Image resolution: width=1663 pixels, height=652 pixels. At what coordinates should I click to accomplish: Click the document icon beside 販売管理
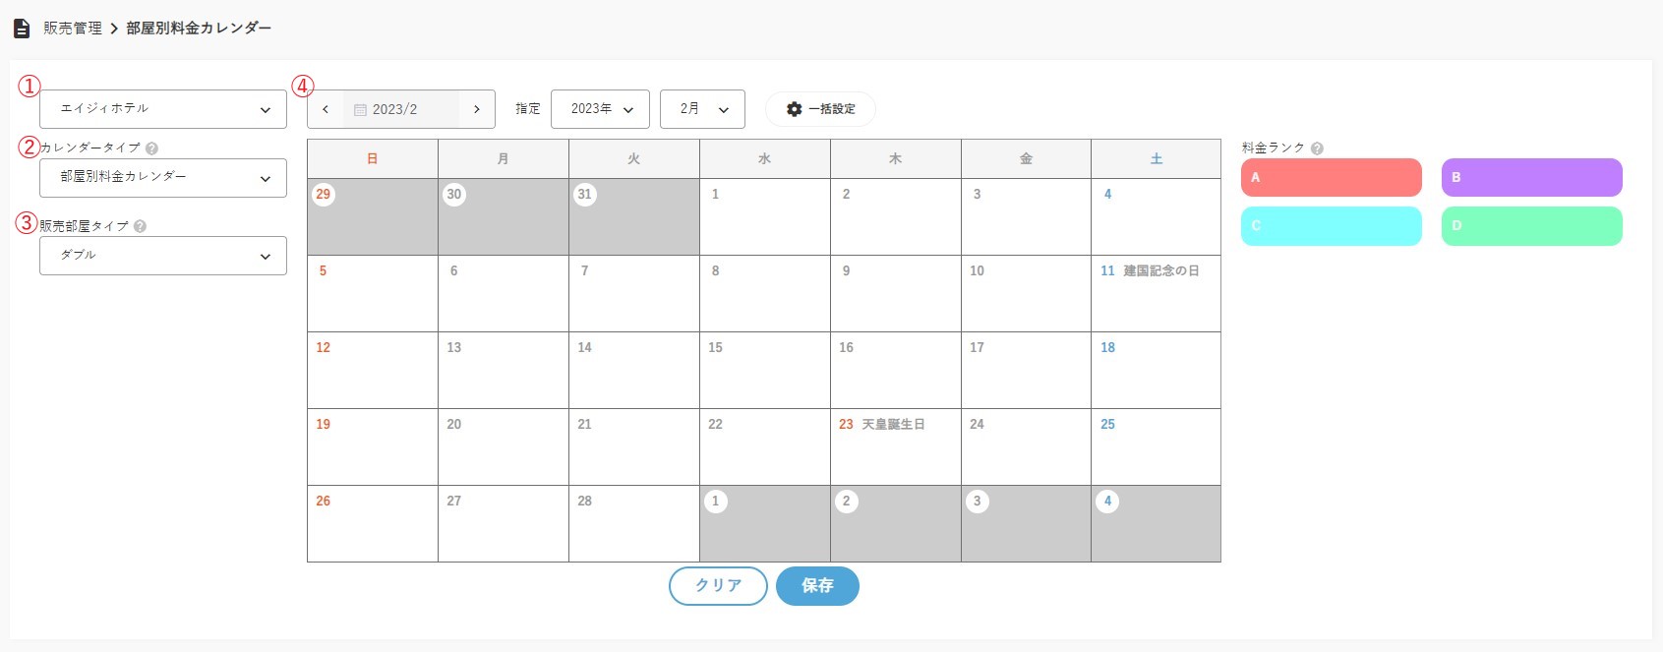(x=22, y=29)
